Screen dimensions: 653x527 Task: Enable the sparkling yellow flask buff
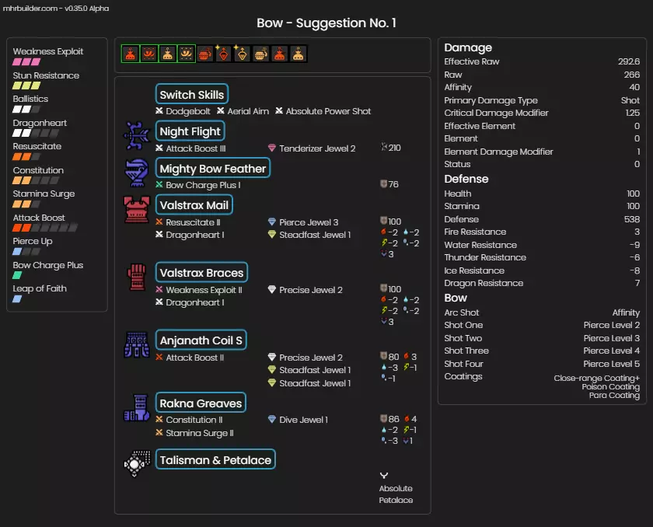click(243, 54)
